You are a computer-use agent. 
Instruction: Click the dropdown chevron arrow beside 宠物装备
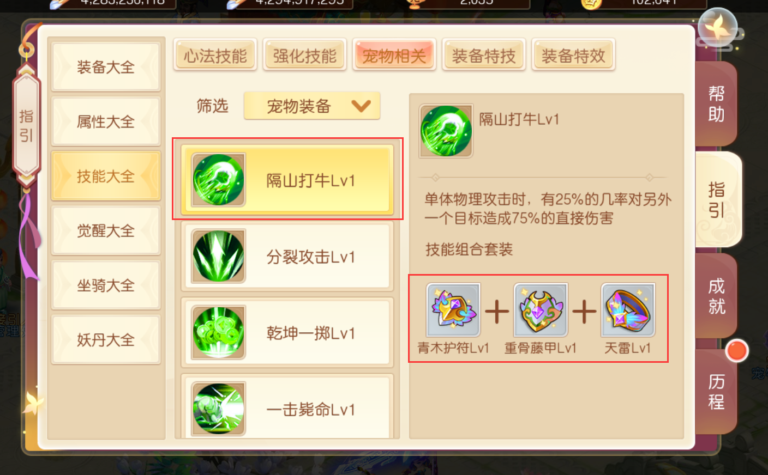click(361, 106)
